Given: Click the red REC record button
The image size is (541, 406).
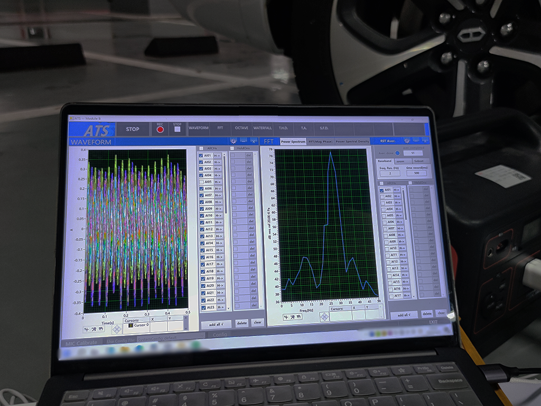Looking at the screenshot, I should [x=160, y=130].
